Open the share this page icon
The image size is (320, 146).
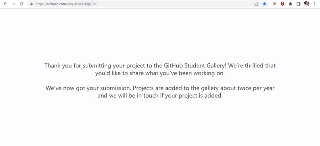pos(256,4)
